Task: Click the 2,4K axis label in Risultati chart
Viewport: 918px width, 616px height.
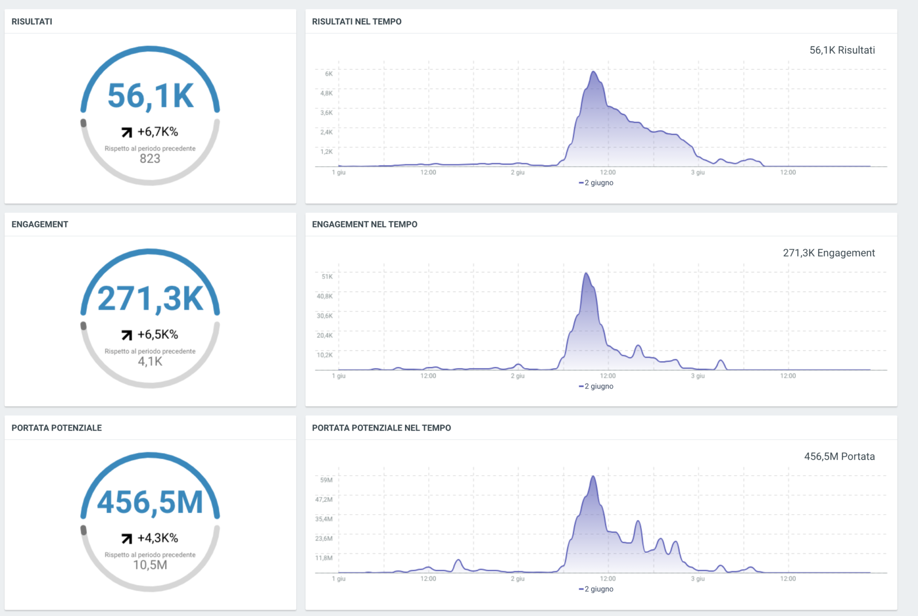Action: click(x=327, y=132)
